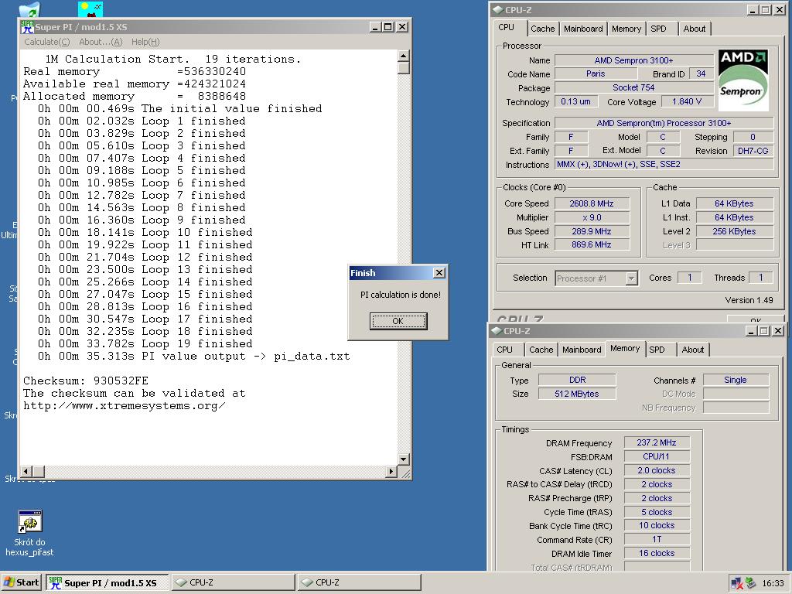This screenshot has width=792, height=594.
Task: Click the DRAM Frequency value 237.2 MHz
Action: point(657,442)
